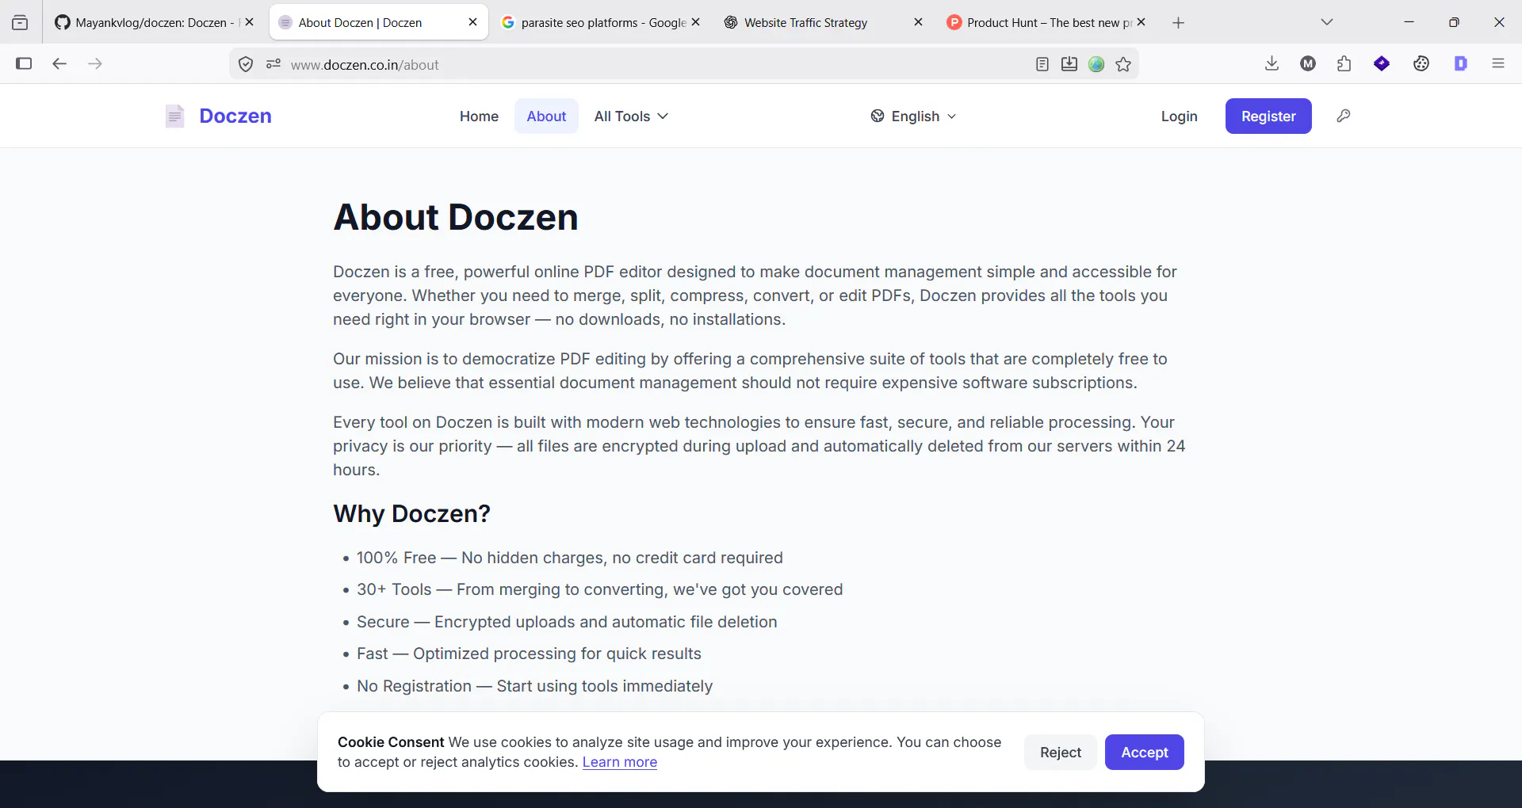Open the tracking protection shield icon
The width and height of the screenshot is (1522, 808).
click(246, 64)
